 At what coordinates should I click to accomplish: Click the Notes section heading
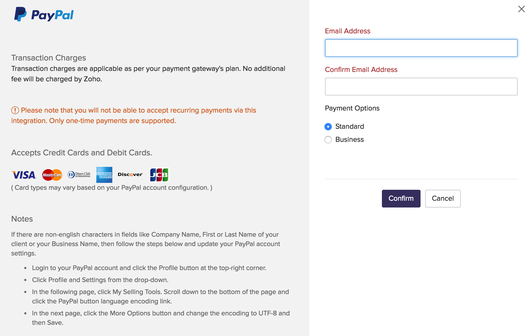point(22,219)
